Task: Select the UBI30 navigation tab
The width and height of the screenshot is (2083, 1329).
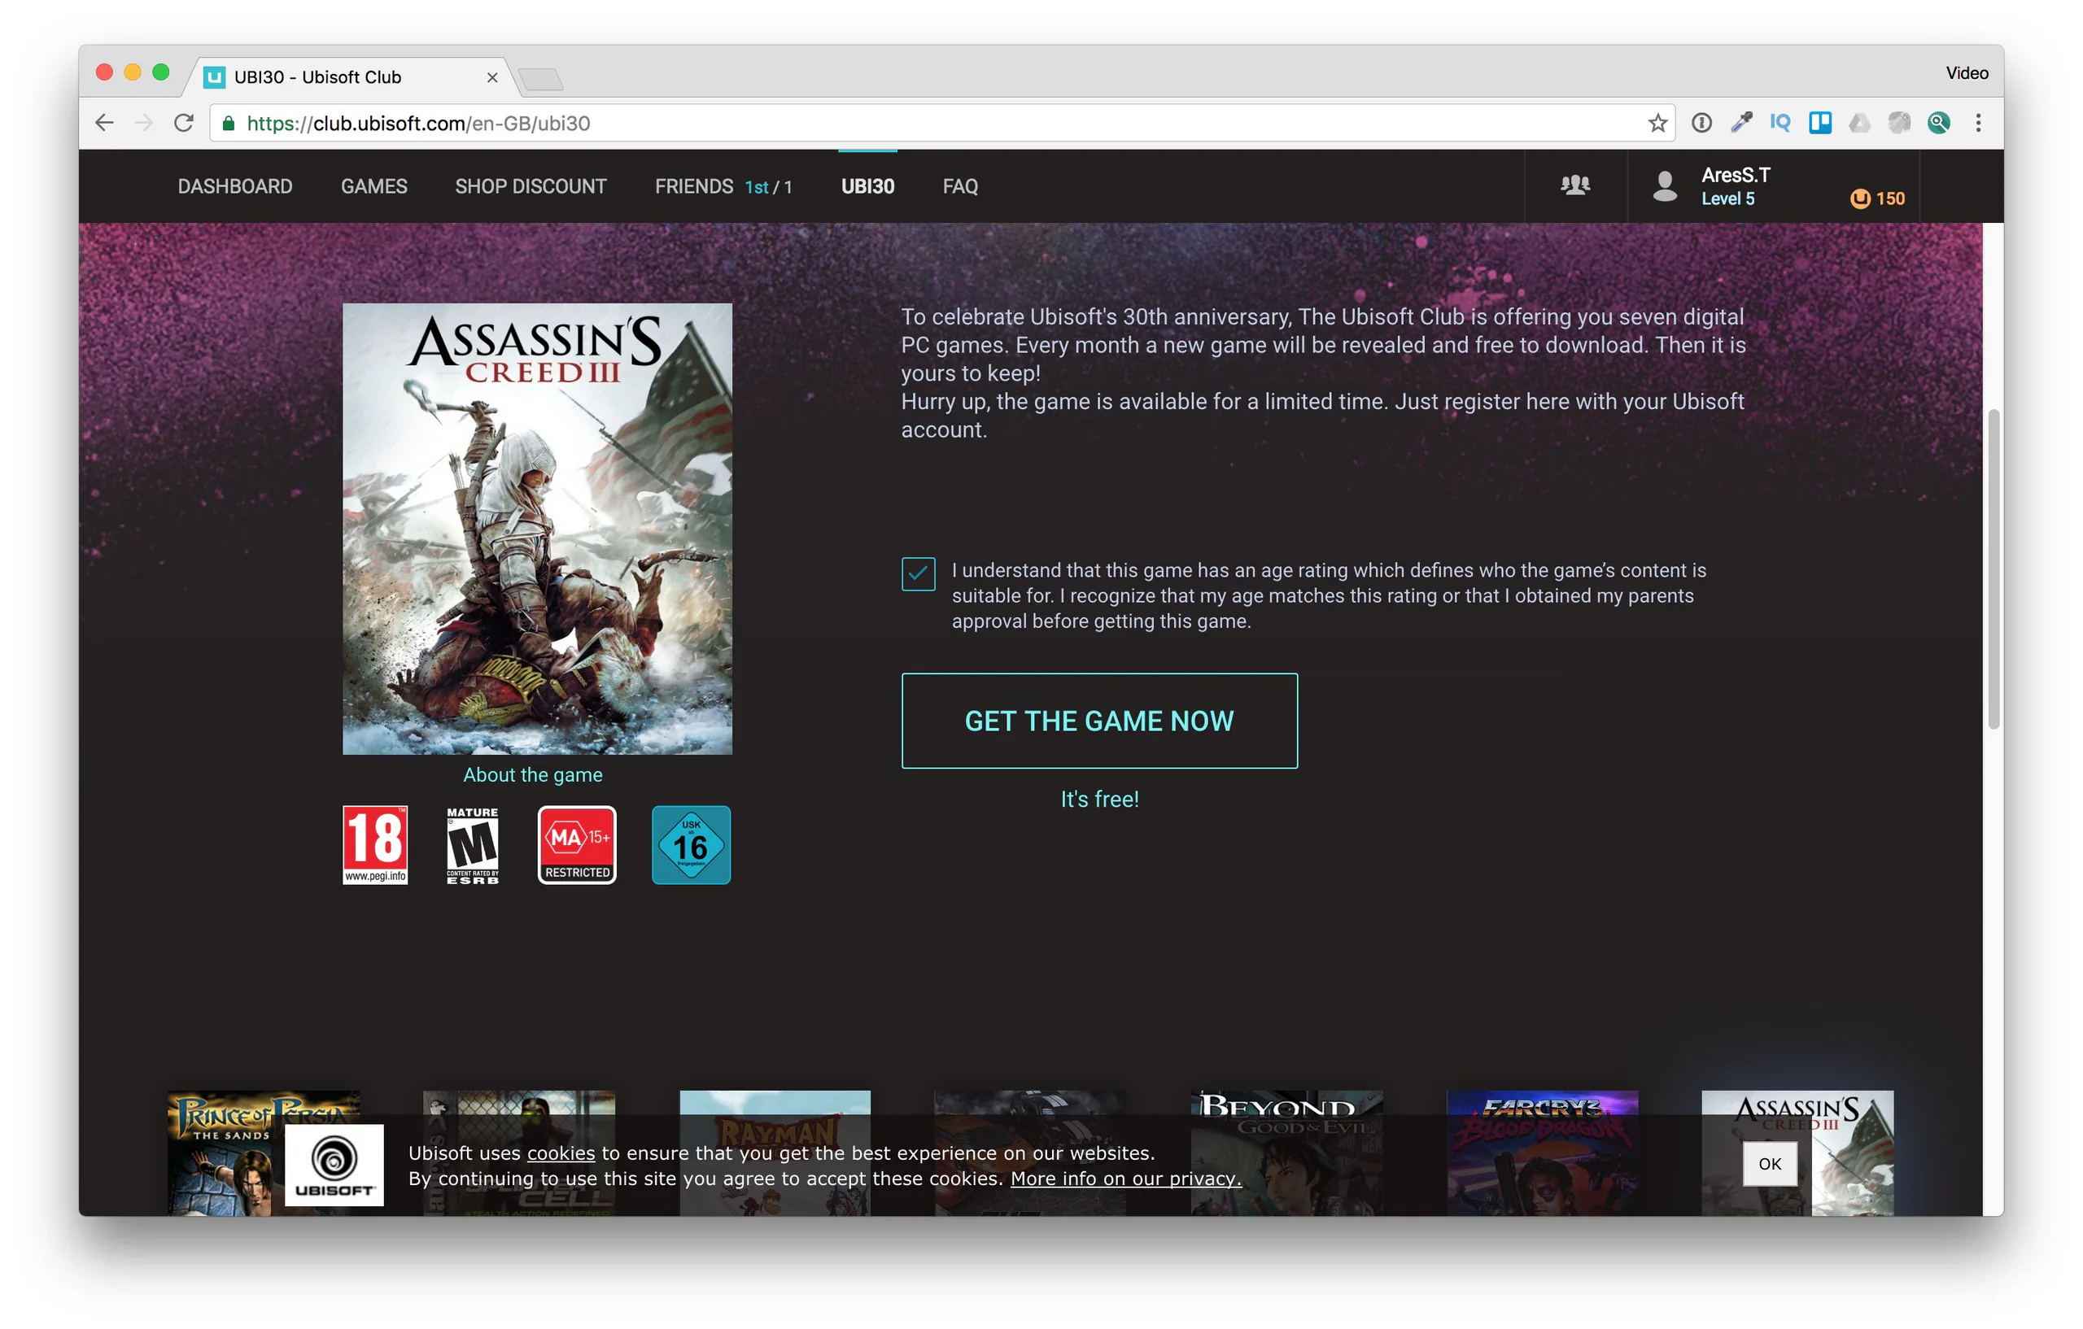Action: [x=867, y=187]
